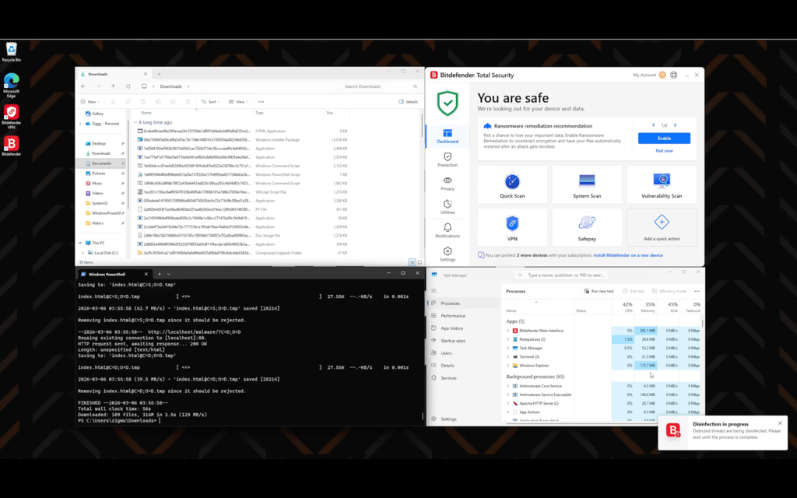
Task: Close Disinfection in progress notification
Action: tap(780, 423)
